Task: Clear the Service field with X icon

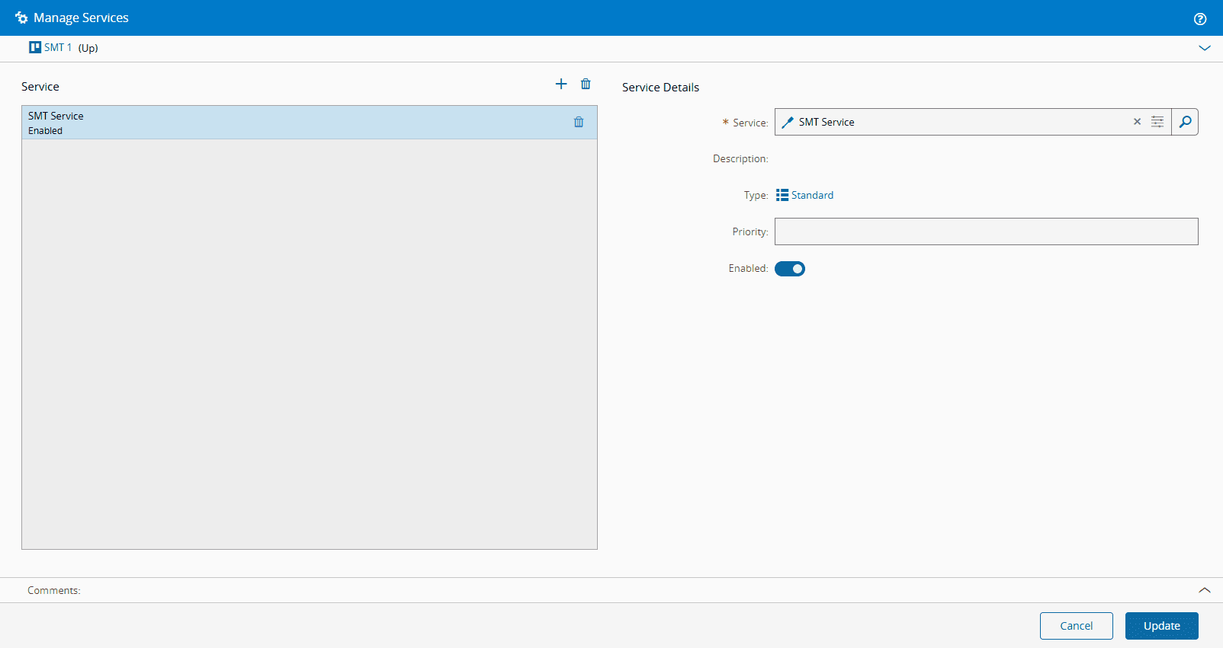Action: (x=1137, y=122)
